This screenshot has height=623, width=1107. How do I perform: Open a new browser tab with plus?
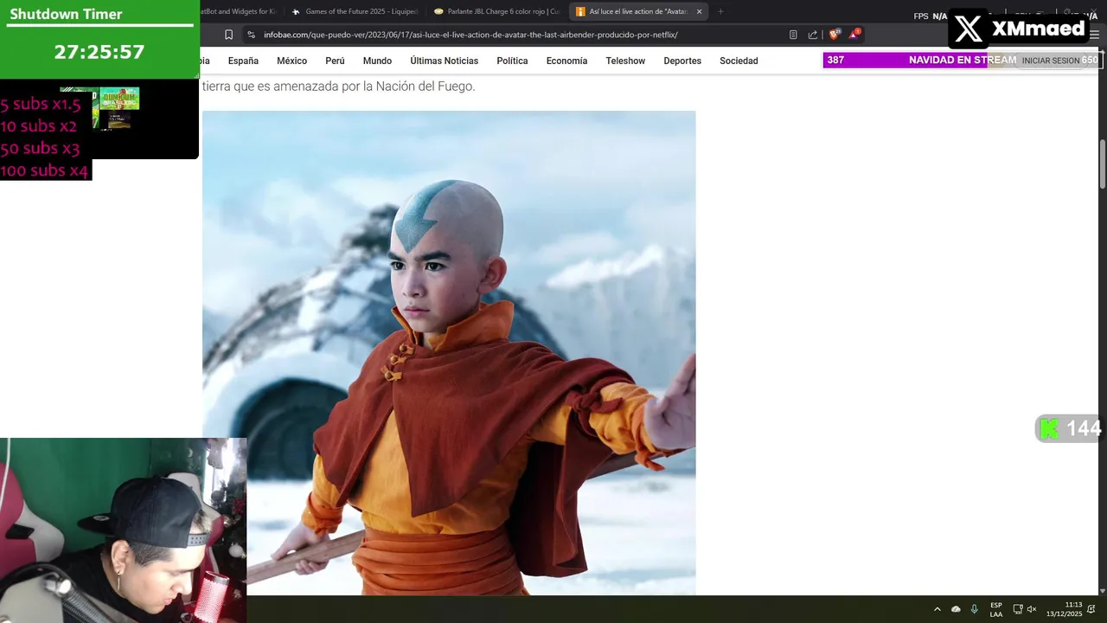720,11
